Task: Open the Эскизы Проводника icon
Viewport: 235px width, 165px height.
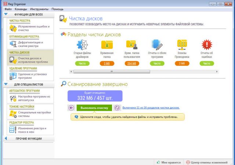Action: point(182,46)
